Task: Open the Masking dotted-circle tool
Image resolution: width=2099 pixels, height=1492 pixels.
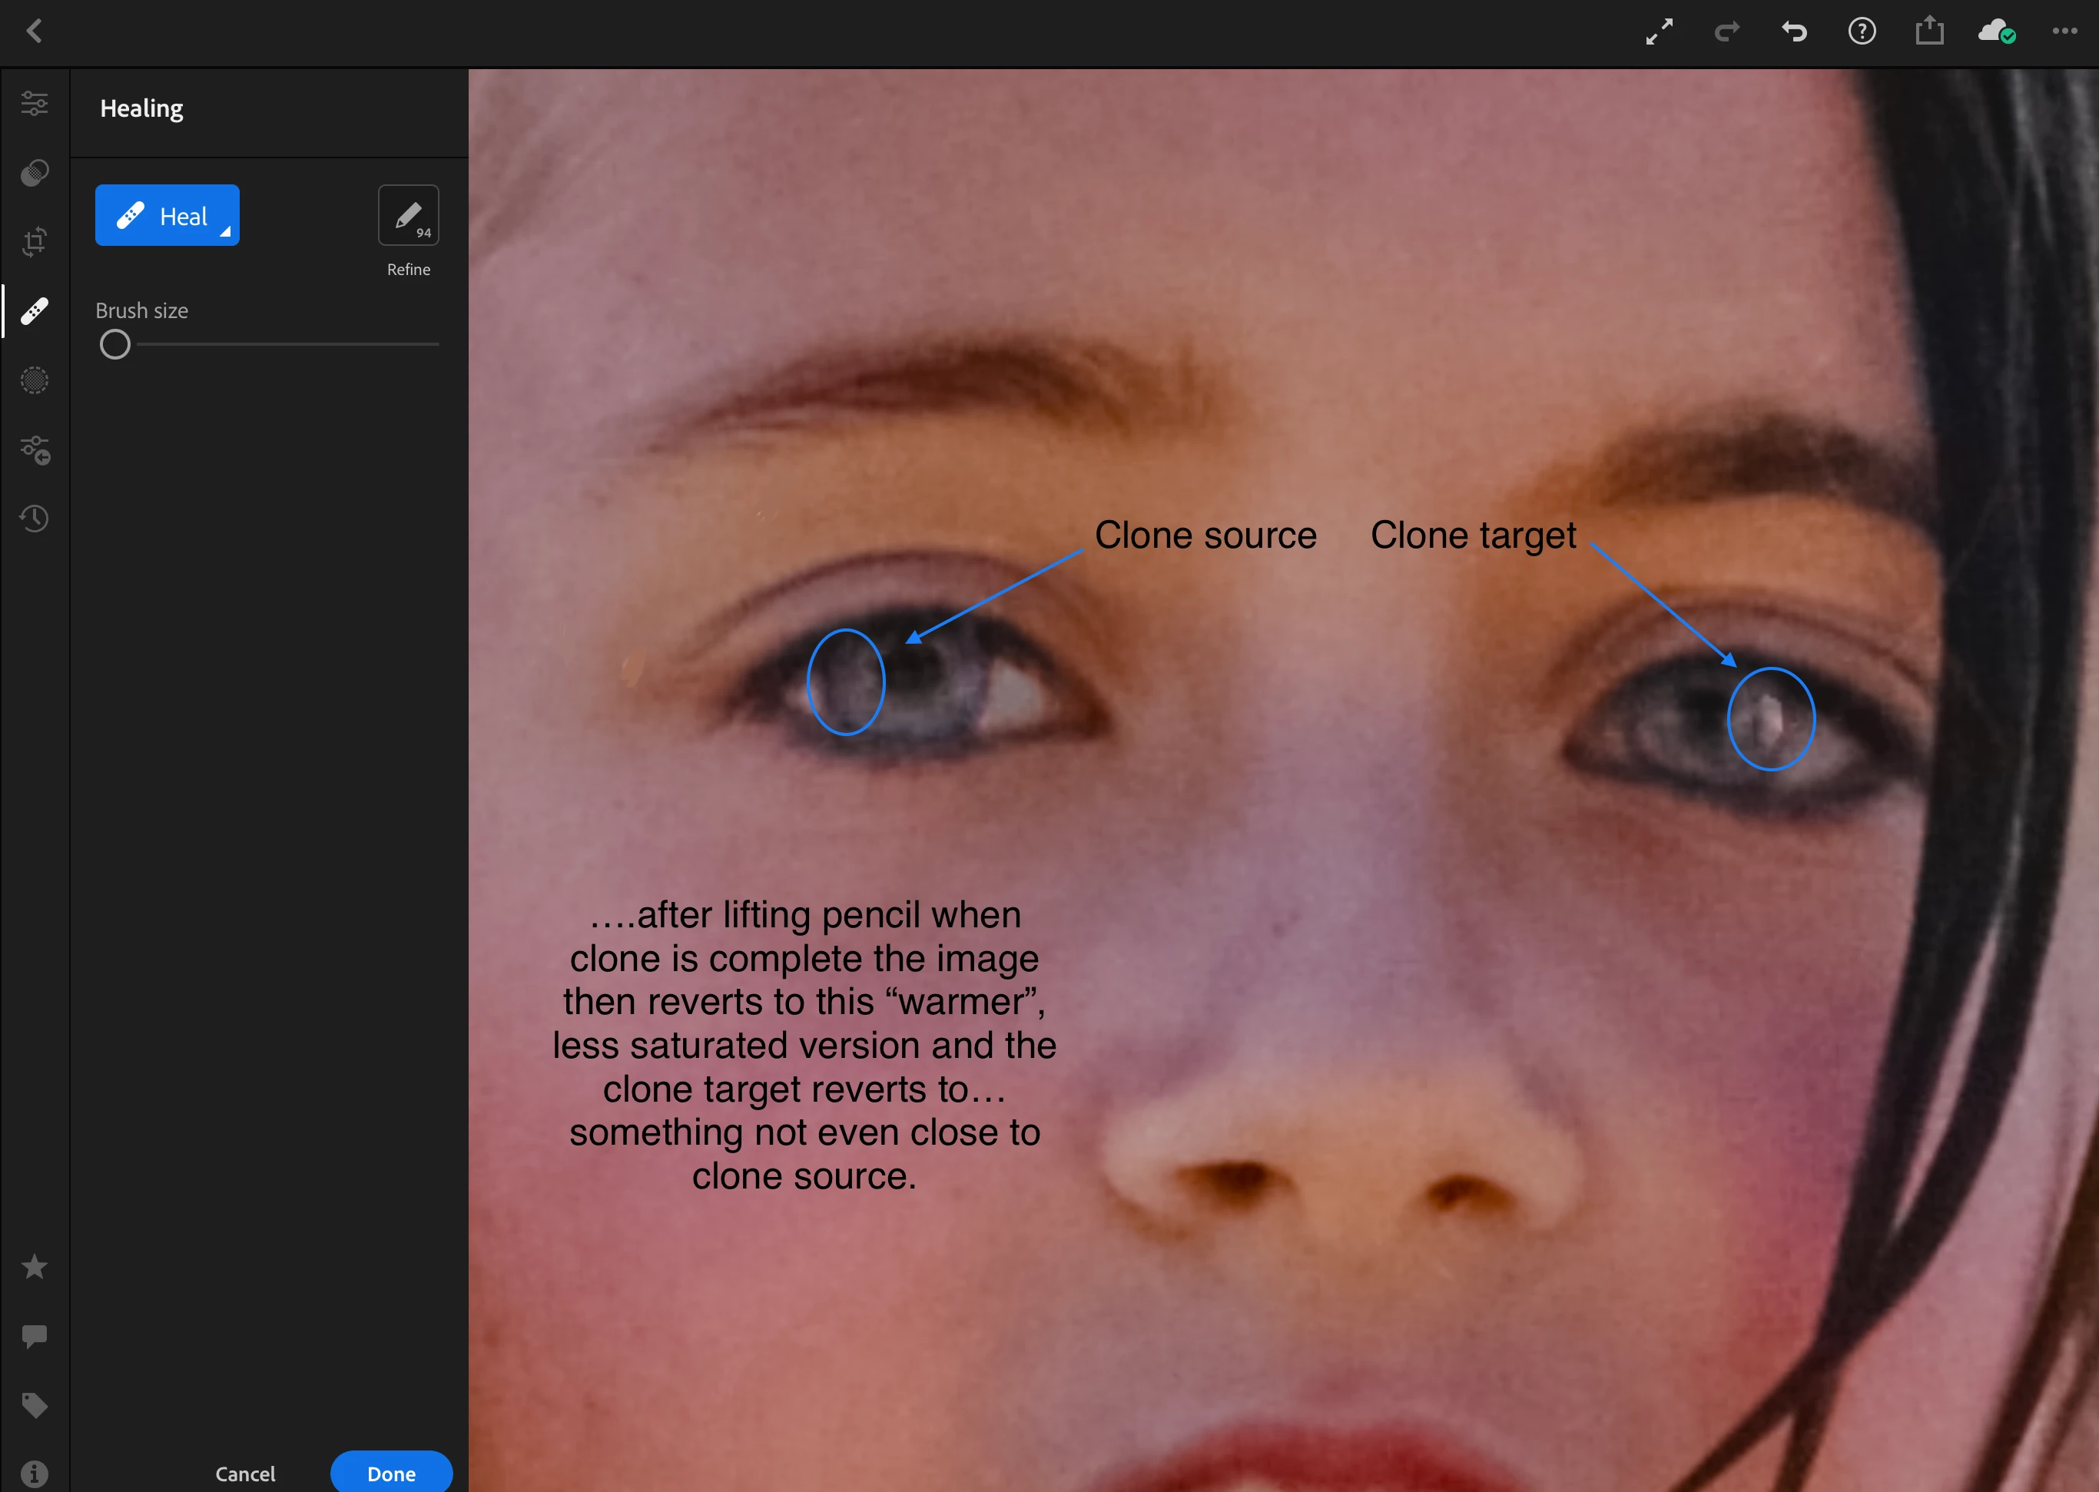Action: pyautogui.click(x=35, y=380)
